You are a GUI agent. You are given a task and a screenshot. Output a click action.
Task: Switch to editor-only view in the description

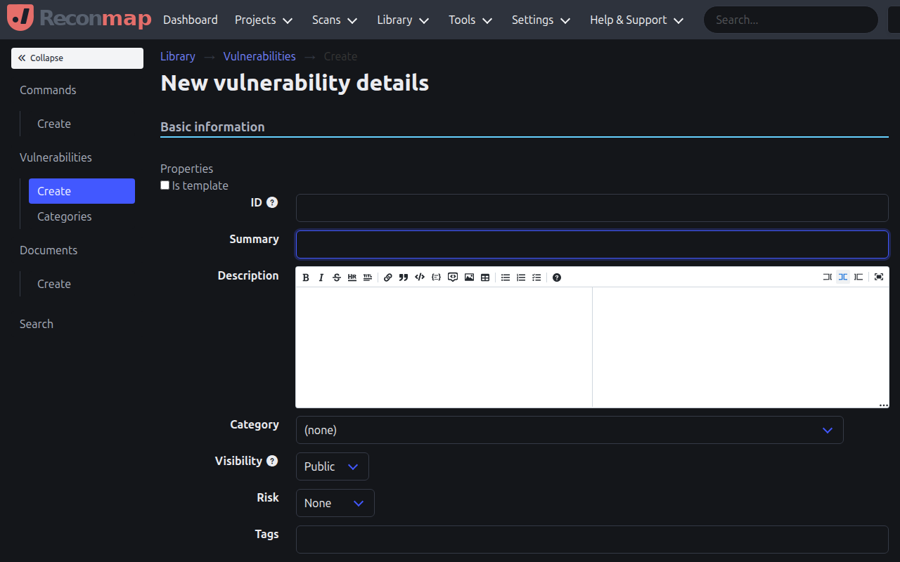tap(828, 277)
